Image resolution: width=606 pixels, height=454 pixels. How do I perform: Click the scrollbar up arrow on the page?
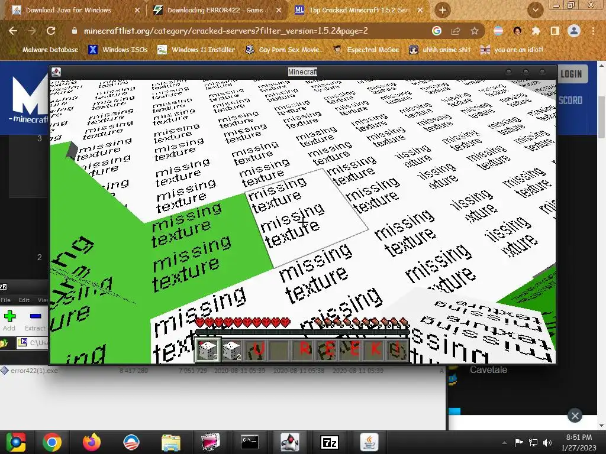[601, 65]
